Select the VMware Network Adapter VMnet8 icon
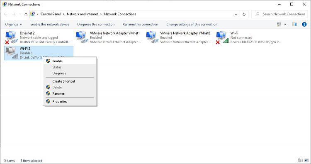The image size is (311, 164). (152, 37)
